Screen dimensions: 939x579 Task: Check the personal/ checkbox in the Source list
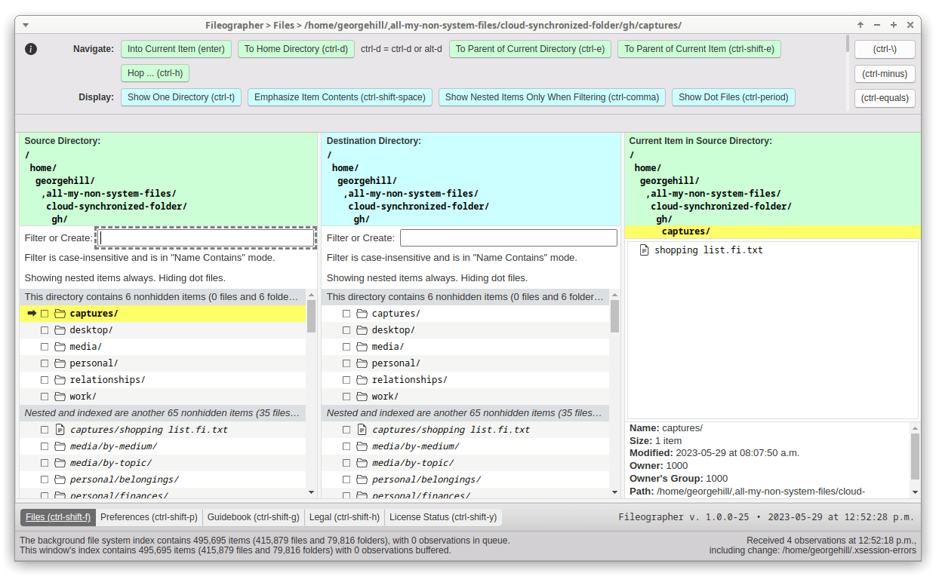45,363
